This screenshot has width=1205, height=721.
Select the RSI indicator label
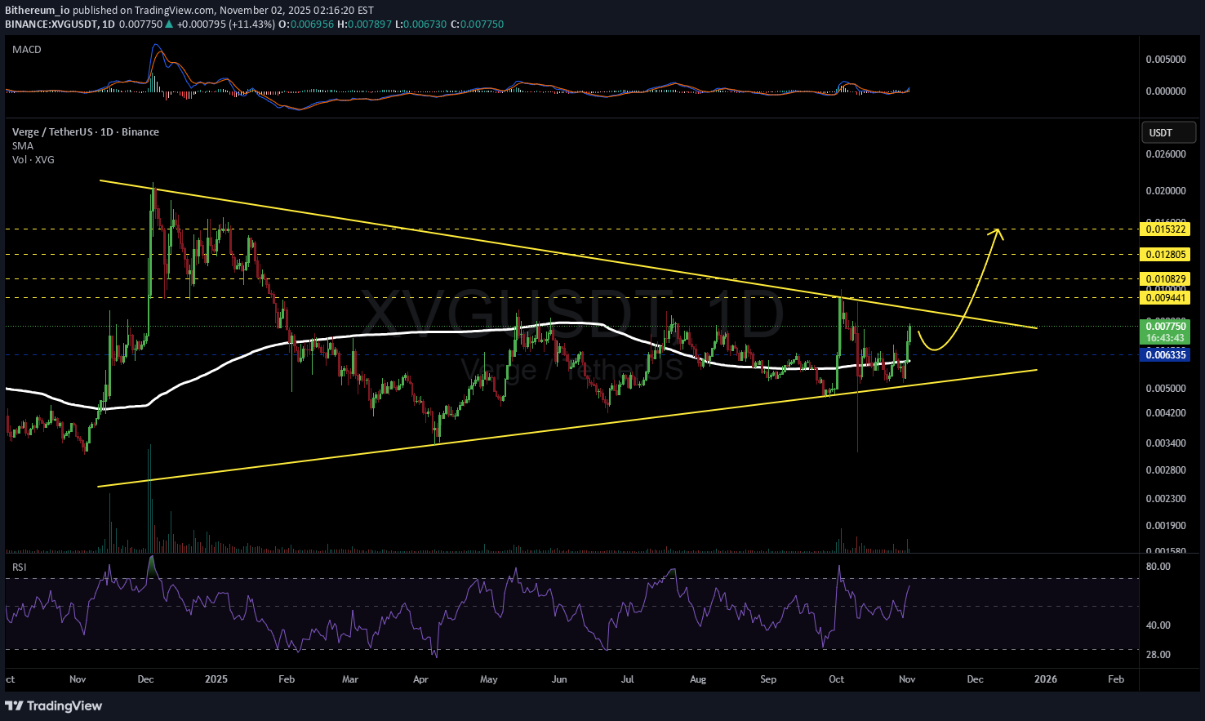click(x=19, y=567)
